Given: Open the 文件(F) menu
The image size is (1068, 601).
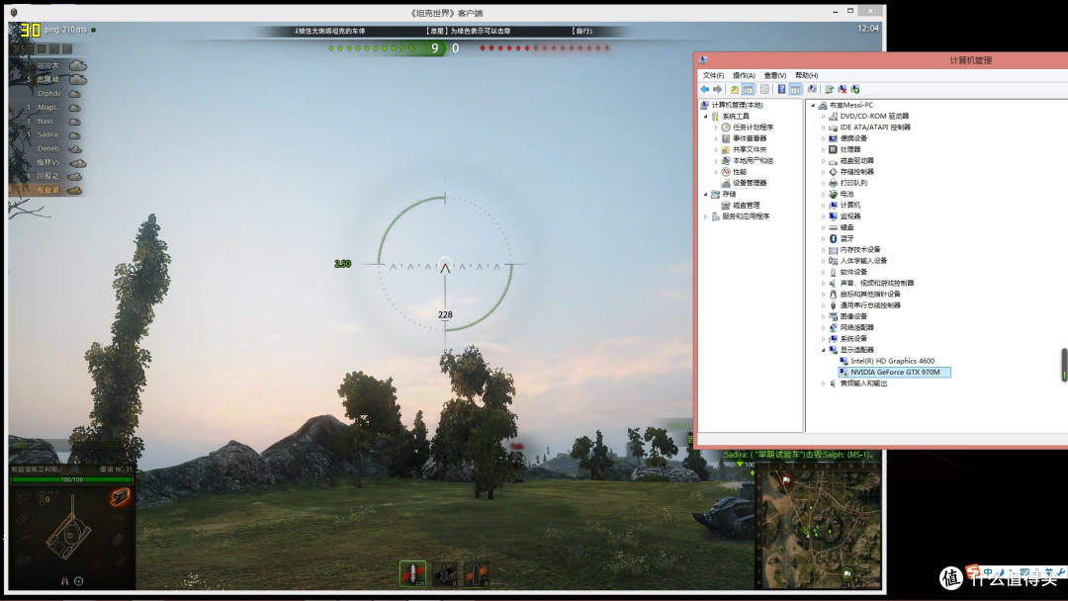Looking at the screenshot, I should pyautogui.click(x=713, y=75).
